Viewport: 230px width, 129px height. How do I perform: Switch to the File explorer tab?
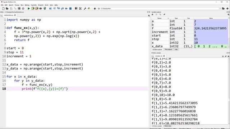pos(169,49)
